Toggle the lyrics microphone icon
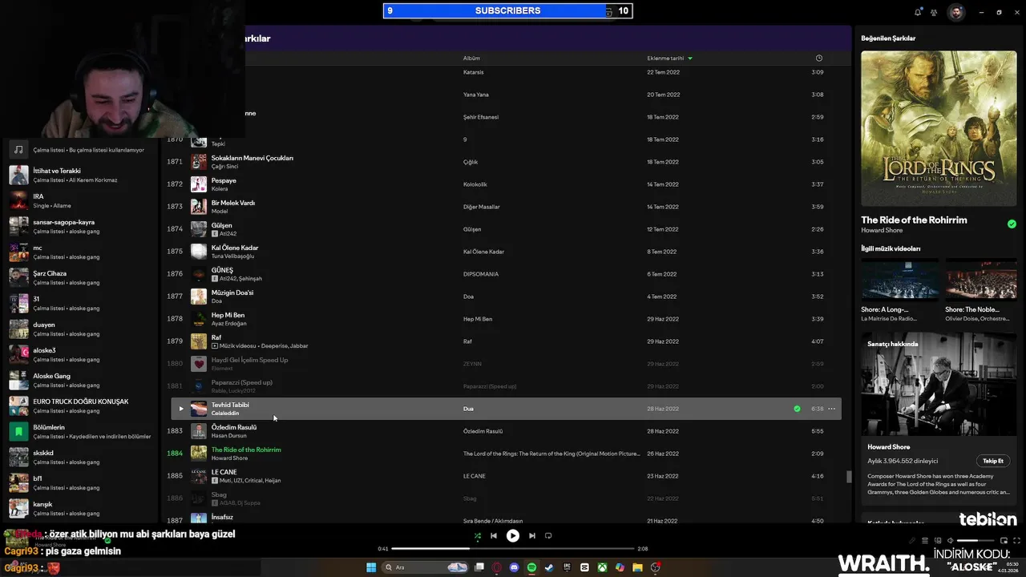Image resolution: width=1026 pixels, height=577 pixels. pos(912,541)
